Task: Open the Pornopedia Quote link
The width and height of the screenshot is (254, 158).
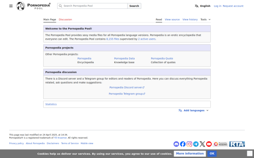Action: tap(162, 59)
